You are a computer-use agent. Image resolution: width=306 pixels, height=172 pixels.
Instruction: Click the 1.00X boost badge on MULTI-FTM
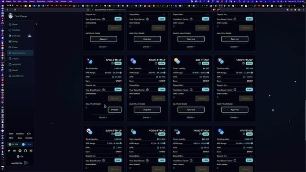pyautogui.click(x=162, y=89)
